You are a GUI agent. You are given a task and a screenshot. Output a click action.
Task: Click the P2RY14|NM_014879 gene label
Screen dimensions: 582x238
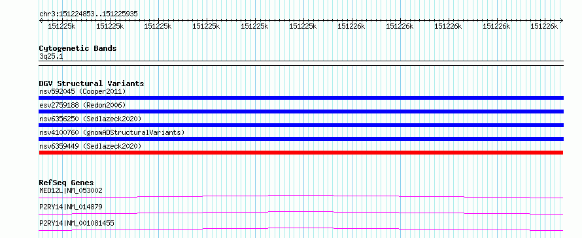point(71,207)
